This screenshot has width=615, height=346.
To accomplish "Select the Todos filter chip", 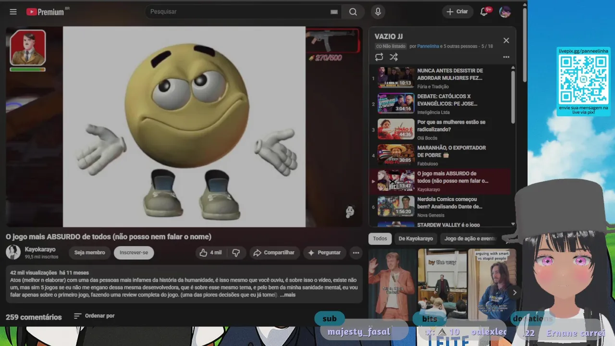I will pos(380,238).
